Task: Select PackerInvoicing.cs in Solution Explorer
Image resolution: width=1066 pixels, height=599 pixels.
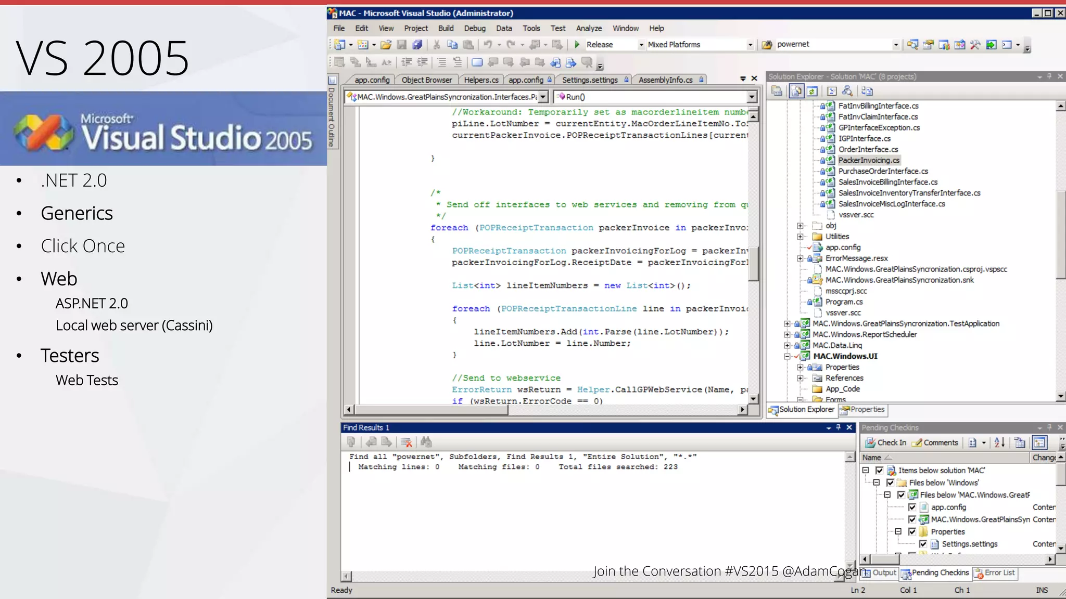Action: 869,160
